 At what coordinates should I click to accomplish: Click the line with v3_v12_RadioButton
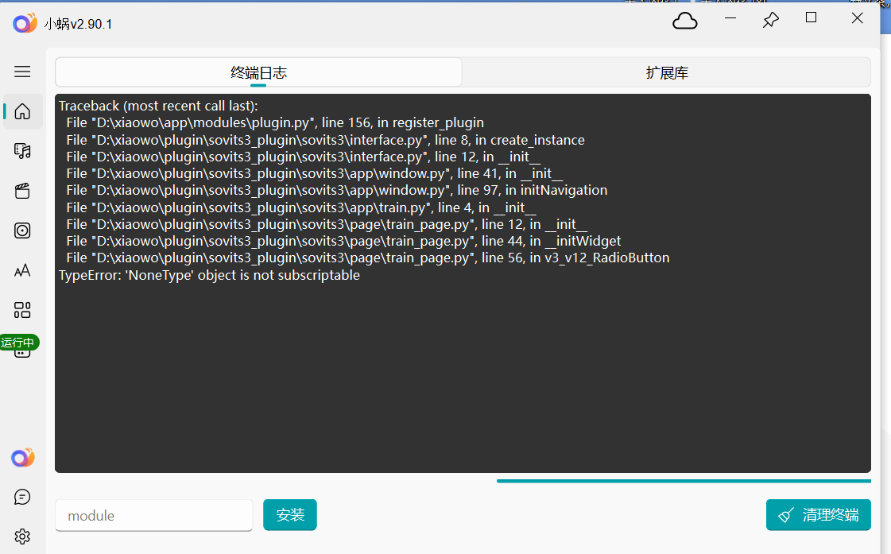click(x=368, y=258)
